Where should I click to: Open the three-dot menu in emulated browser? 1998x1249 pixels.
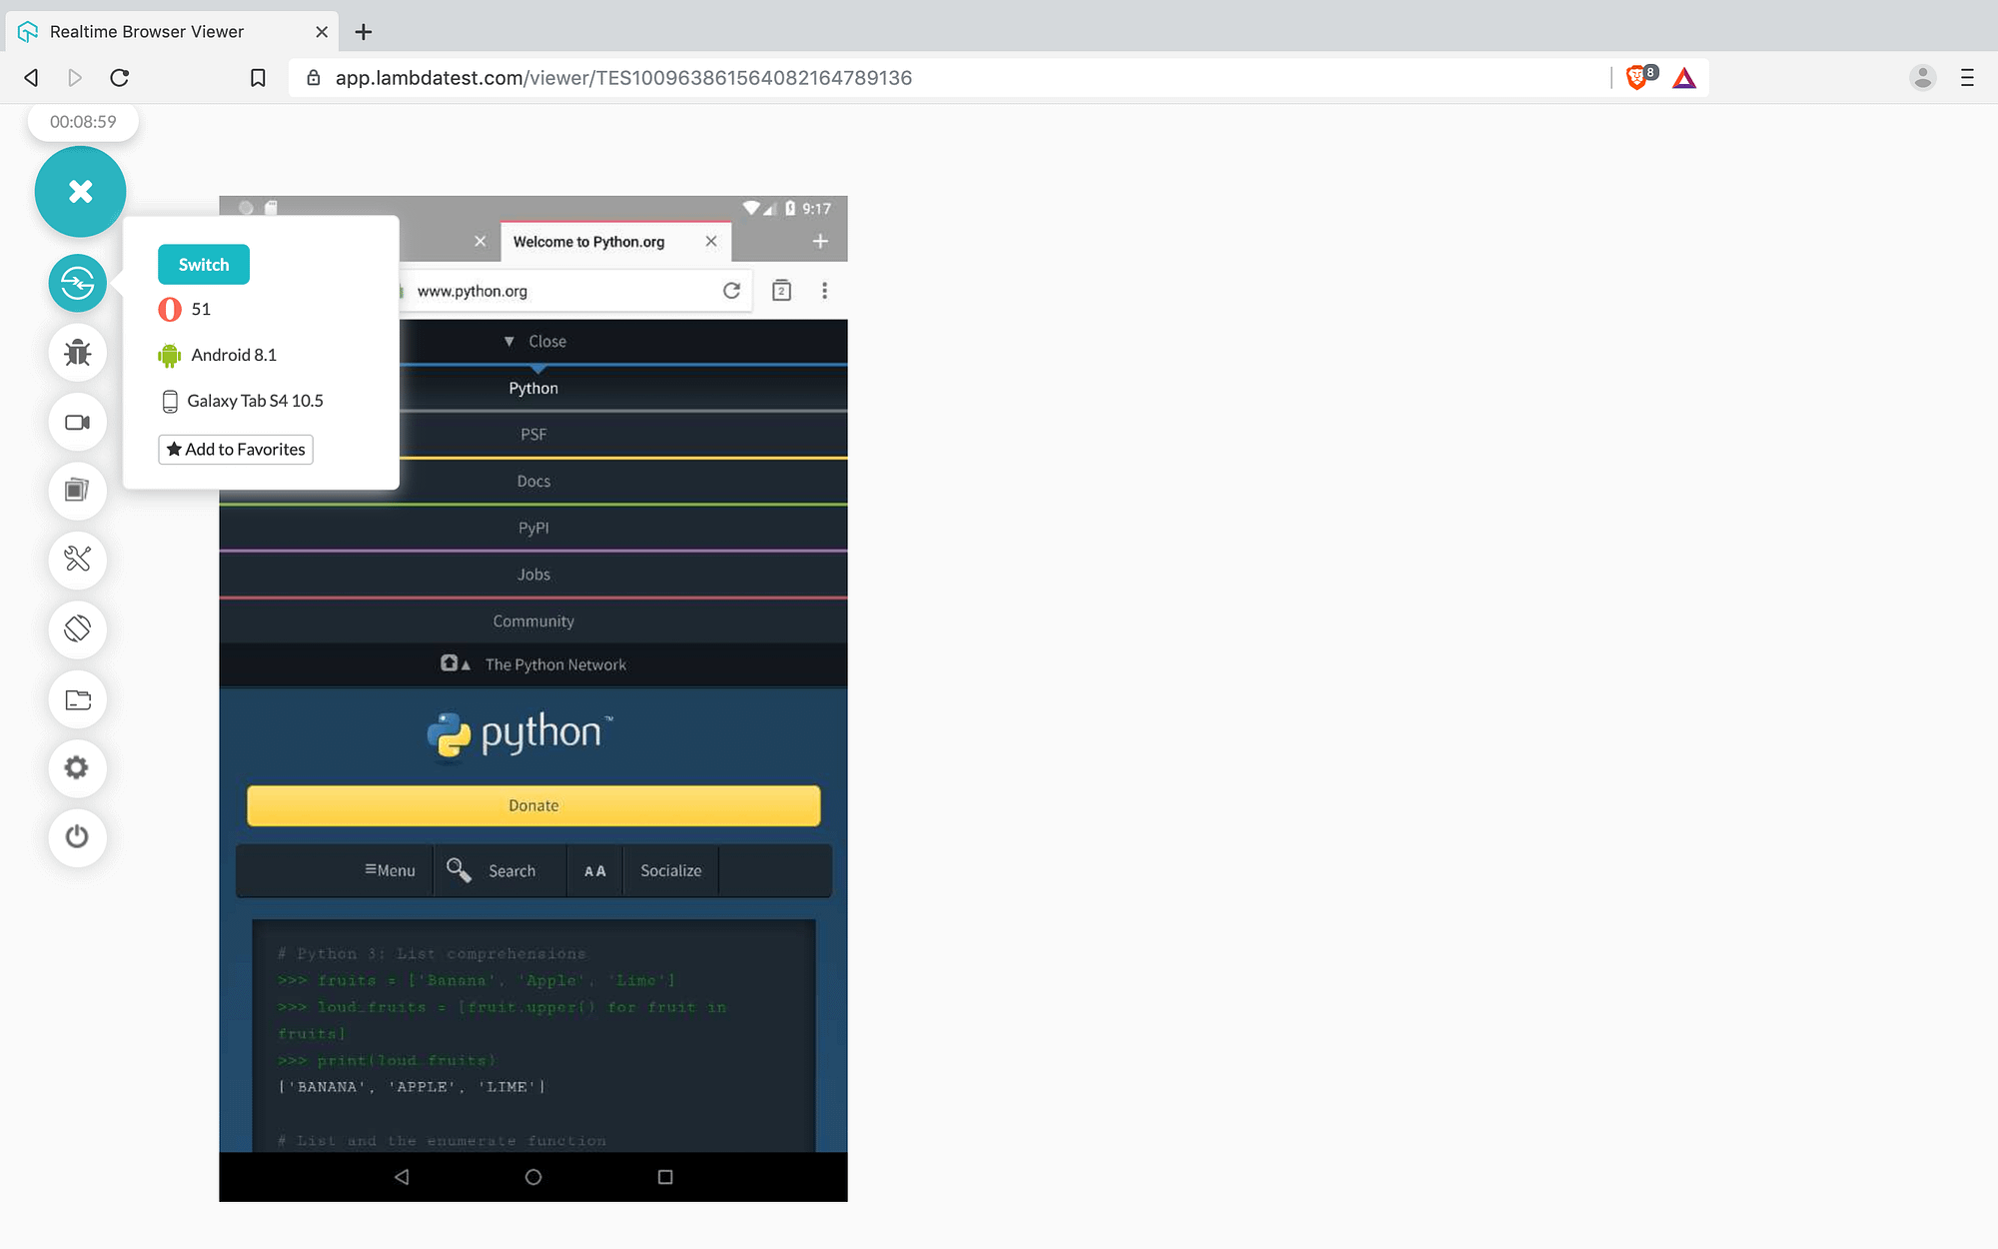(x=824, y=291)
